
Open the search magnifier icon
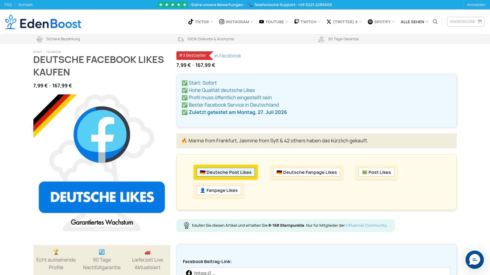pos(435,22)
